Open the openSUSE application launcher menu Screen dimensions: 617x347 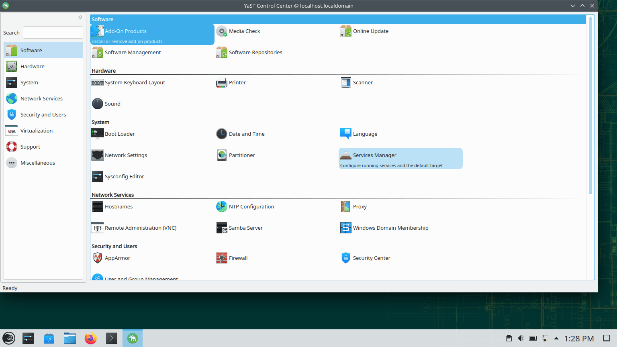point(9,338)
